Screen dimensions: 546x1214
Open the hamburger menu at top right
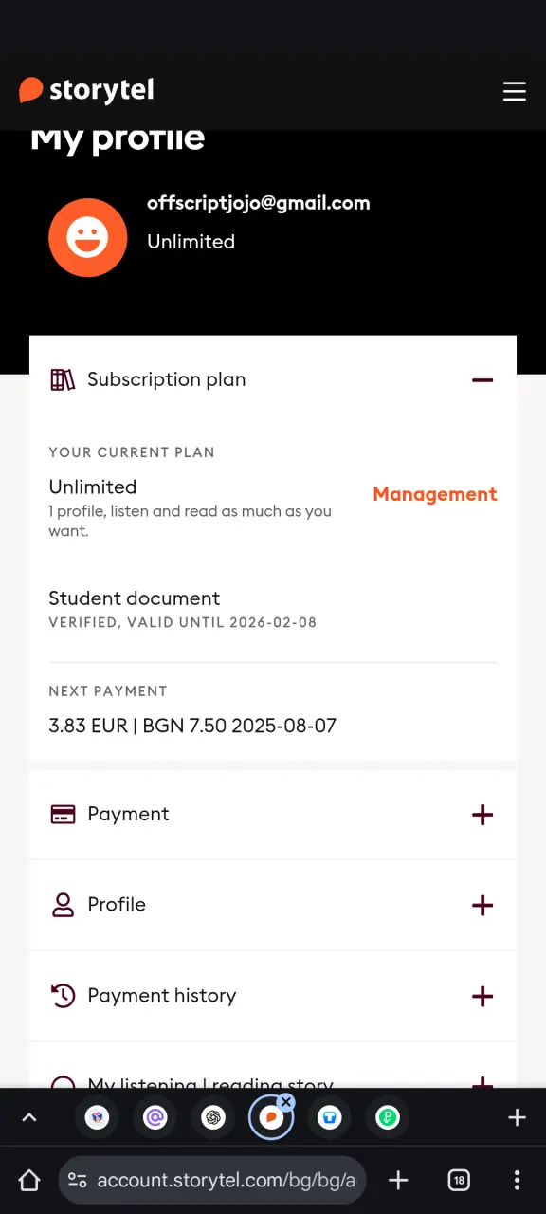(514, 91)
